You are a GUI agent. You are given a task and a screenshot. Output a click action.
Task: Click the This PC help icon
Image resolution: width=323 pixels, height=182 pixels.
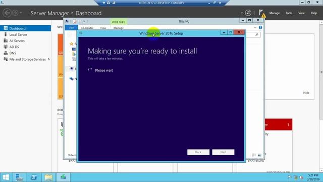260,27
